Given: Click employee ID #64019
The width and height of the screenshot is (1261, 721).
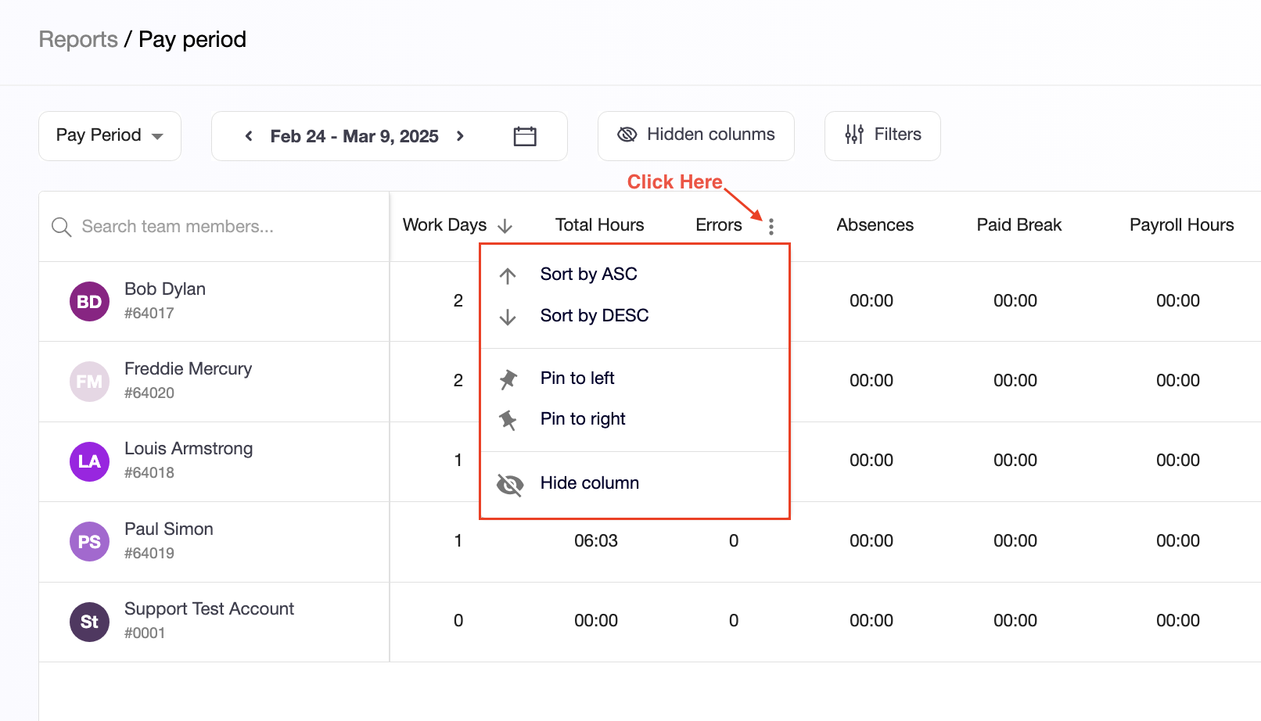Looking at the screenshot, I should [149, 554].
